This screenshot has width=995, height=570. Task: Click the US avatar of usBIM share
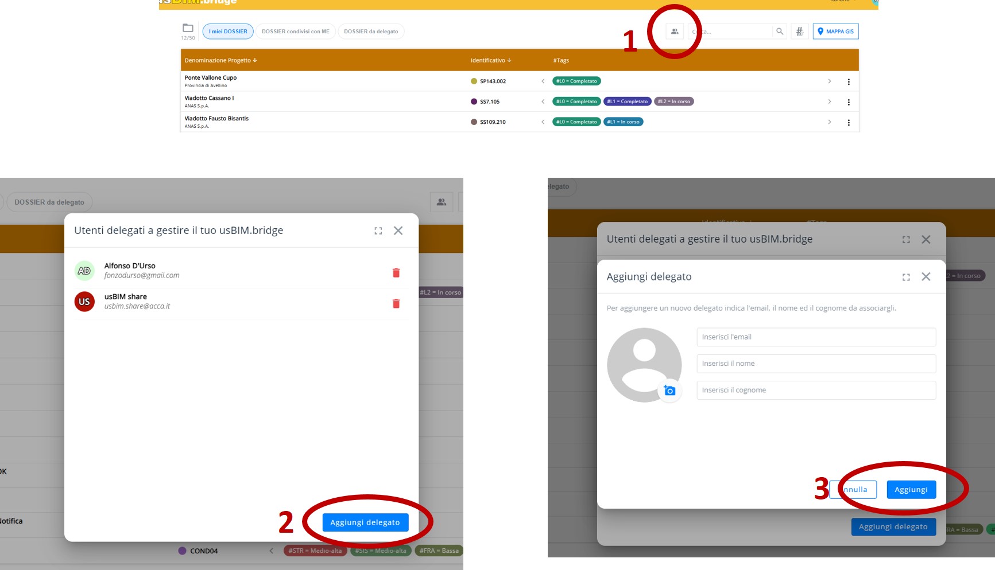click(x=84, y=302)
